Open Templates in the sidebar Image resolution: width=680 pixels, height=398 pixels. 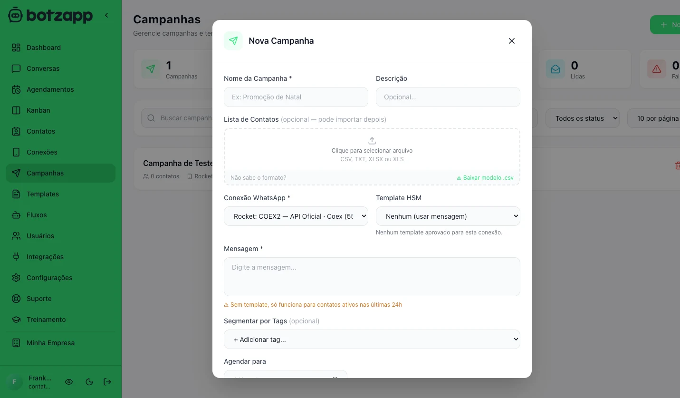point(61,194)
